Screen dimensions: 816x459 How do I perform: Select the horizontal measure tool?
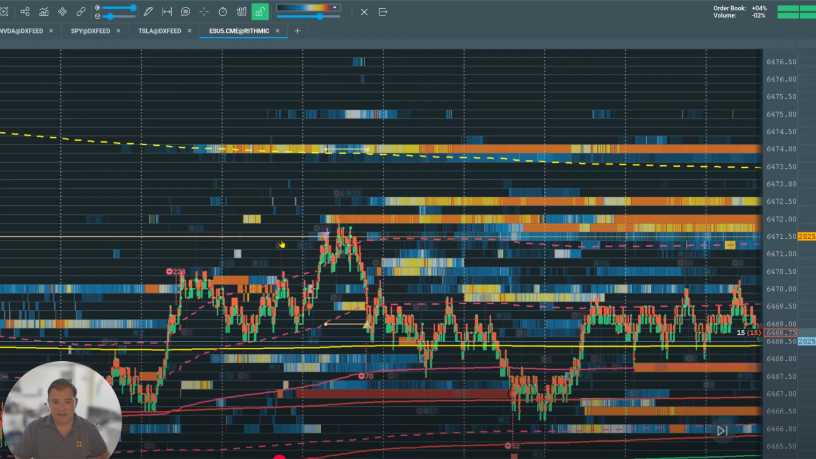(167, 12)
